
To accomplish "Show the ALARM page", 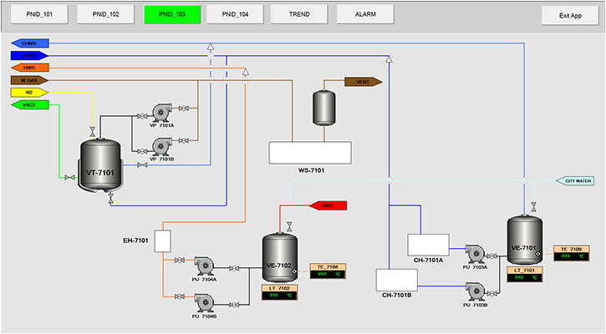I will pyautogui.click(x=365, y=14).
